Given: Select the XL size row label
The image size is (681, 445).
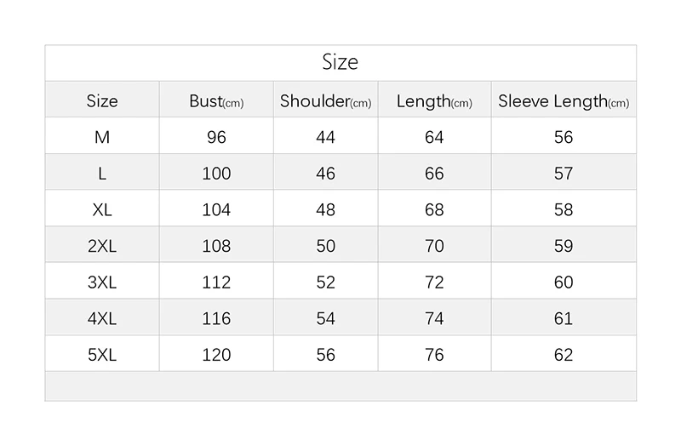Looking at the screenshot, I should point(102,209).
